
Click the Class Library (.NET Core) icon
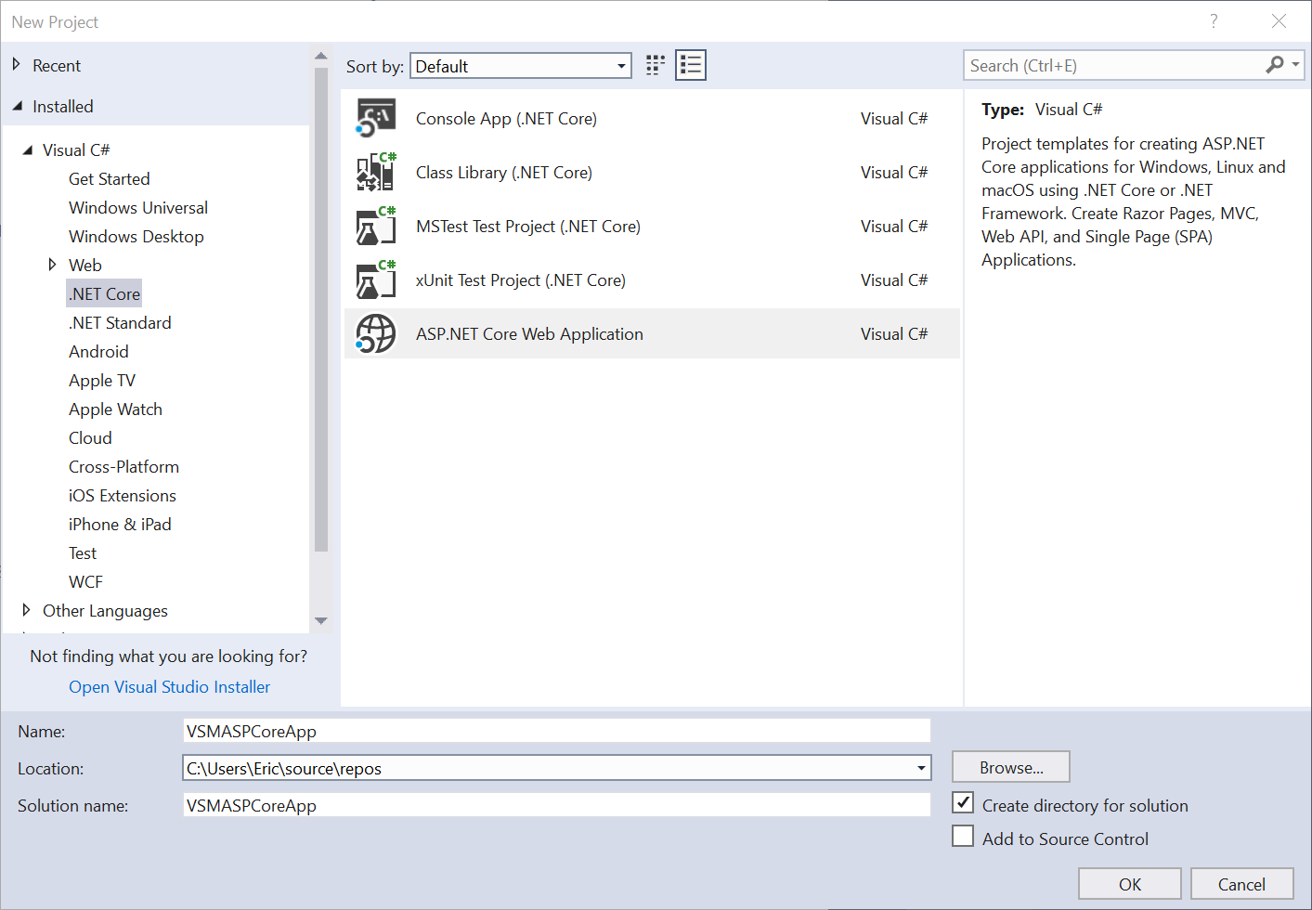tap(376, 173)
